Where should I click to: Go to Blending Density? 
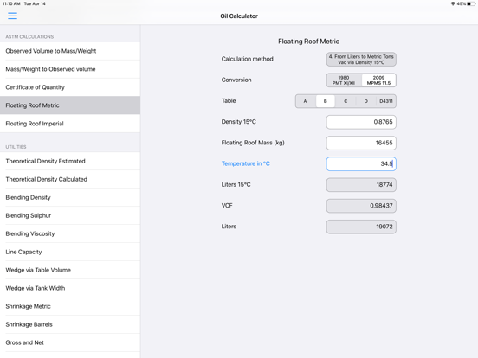[70, 197]
